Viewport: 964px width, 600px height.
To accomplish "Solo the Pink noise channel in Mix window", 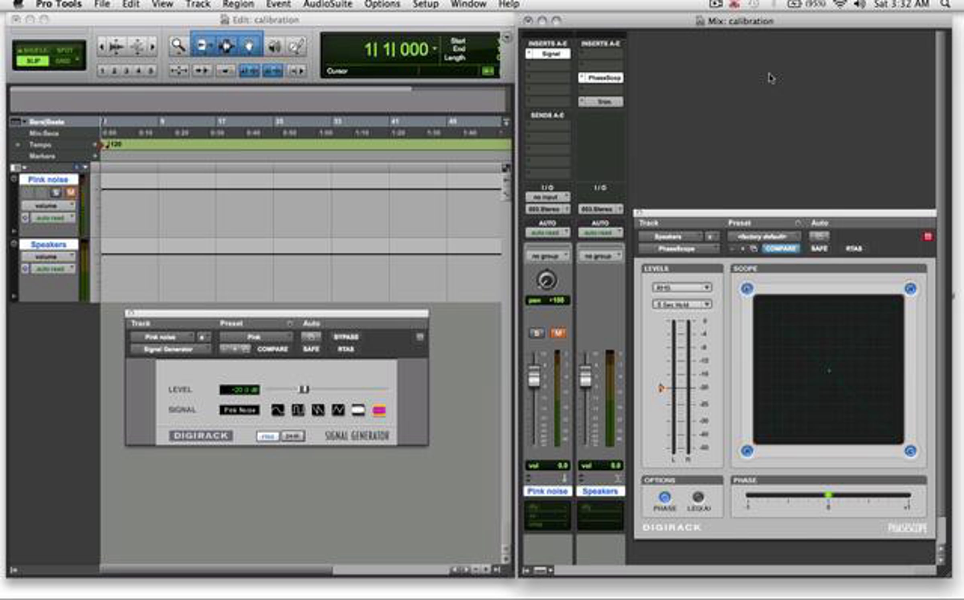I will pos(536,333).
